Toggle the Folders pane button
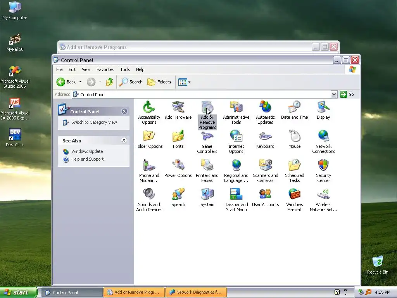 (159, 82)
